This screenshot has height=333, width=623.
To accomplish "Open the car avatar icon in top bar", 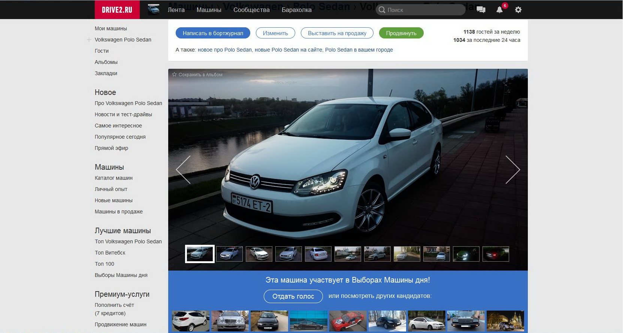I will 154,9.
